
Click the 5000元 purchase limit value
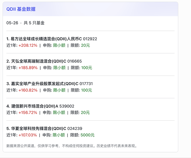coord(88,135)
